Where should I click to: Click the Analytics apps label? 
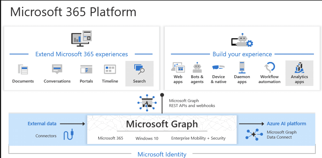click(300, 79)
